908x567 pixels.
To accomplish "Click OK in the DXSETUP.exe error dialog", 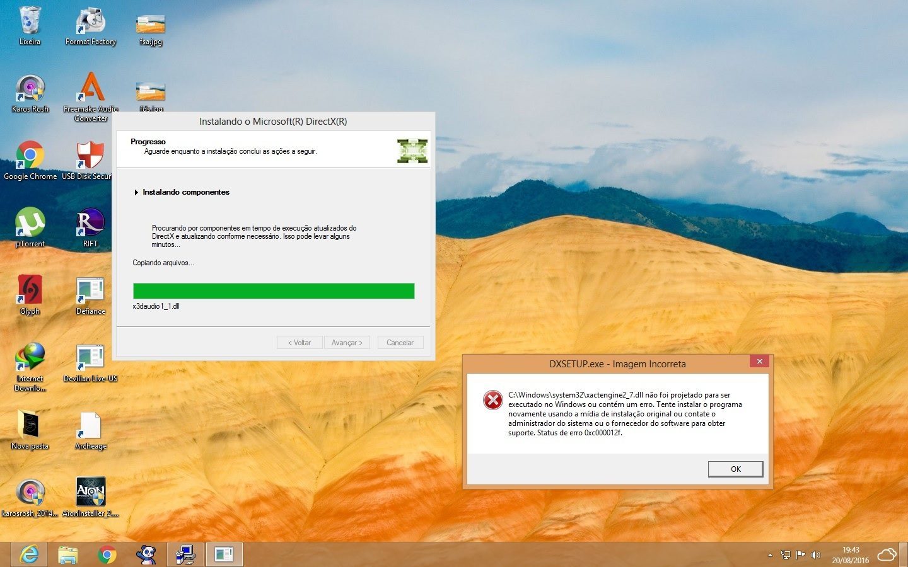I will point(735,469).
